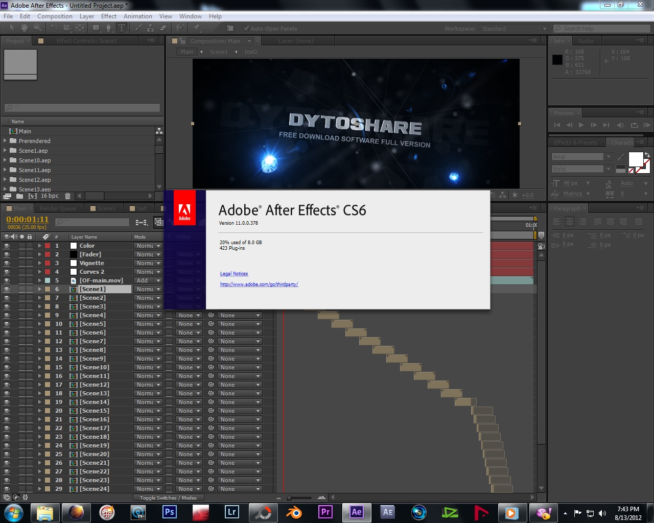
Task: Open Lightroom from the taskbar
Action: point(231,512)
